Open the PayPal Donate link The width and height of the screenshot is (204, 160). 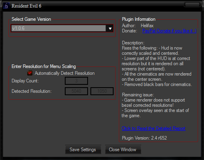click(x=169, y=31)
